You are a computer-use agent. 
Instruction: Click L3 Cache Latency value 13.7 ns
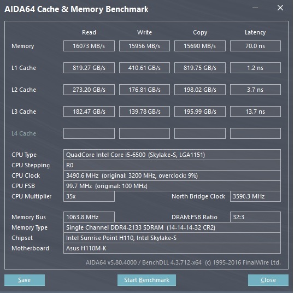pyautogui.click(x=255, y=112)
